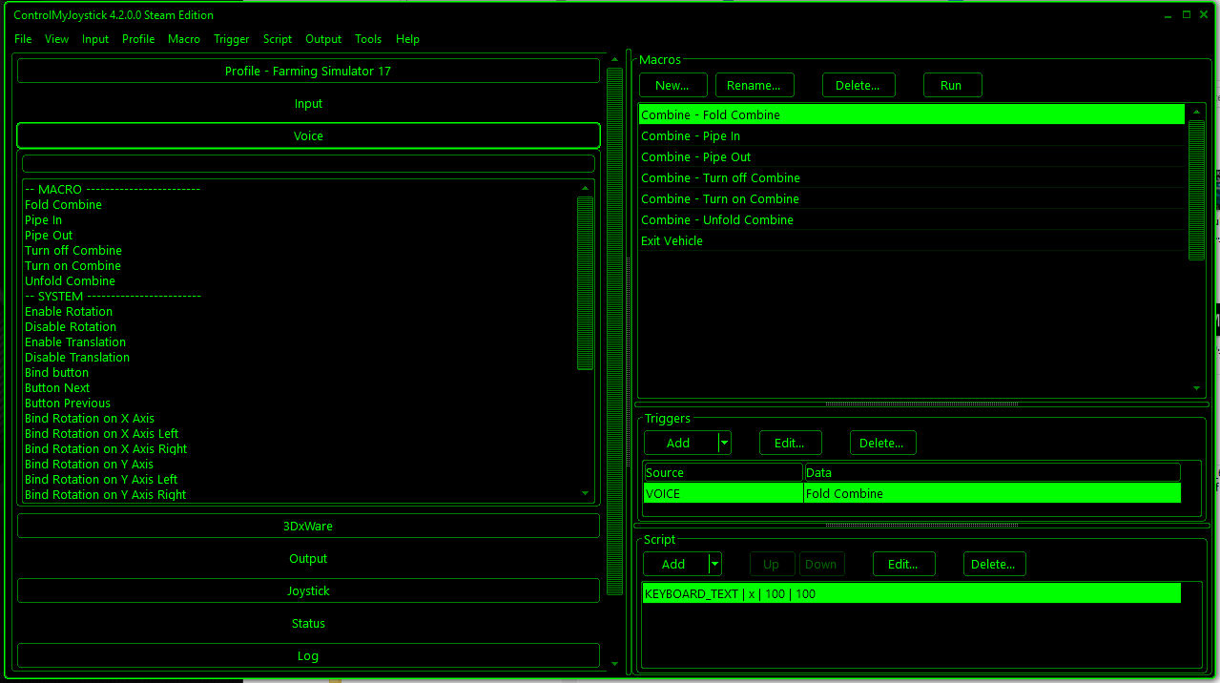
Task: Edit the selected script line
Action: pos(902,564)
